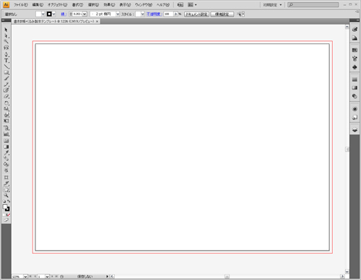Select the Eyedropper tool

(x=6, y=152)
